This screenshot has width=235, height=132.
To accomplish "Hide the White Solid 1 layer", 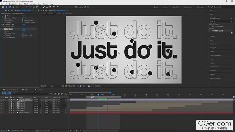I will coord(2,113).
